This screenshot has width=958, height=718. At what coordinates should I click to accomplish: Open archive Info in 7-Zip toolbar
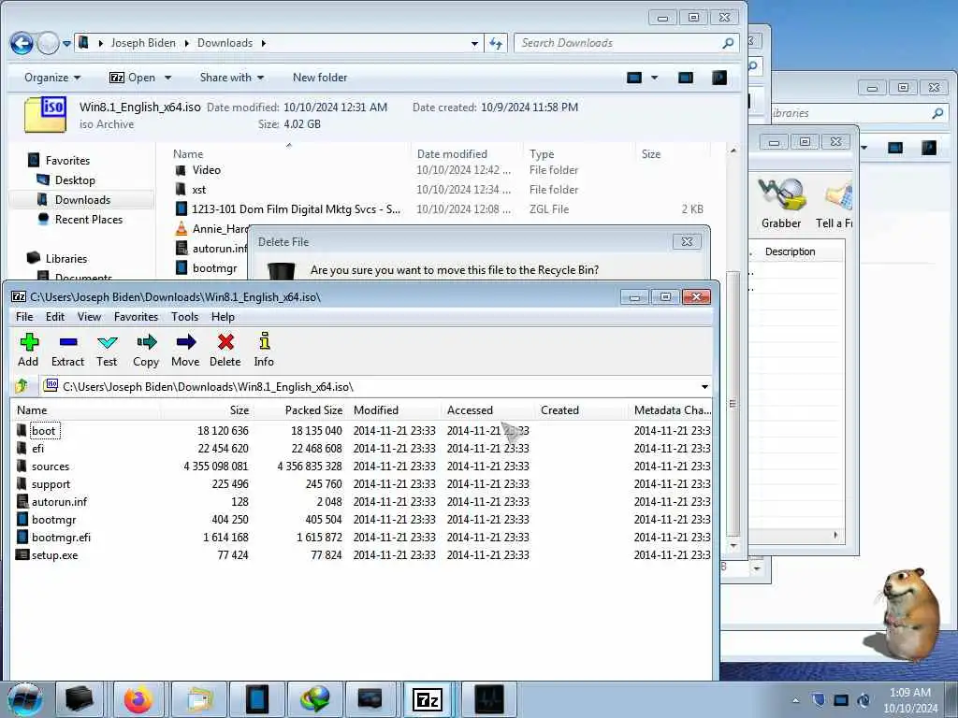tap(264, 350)
